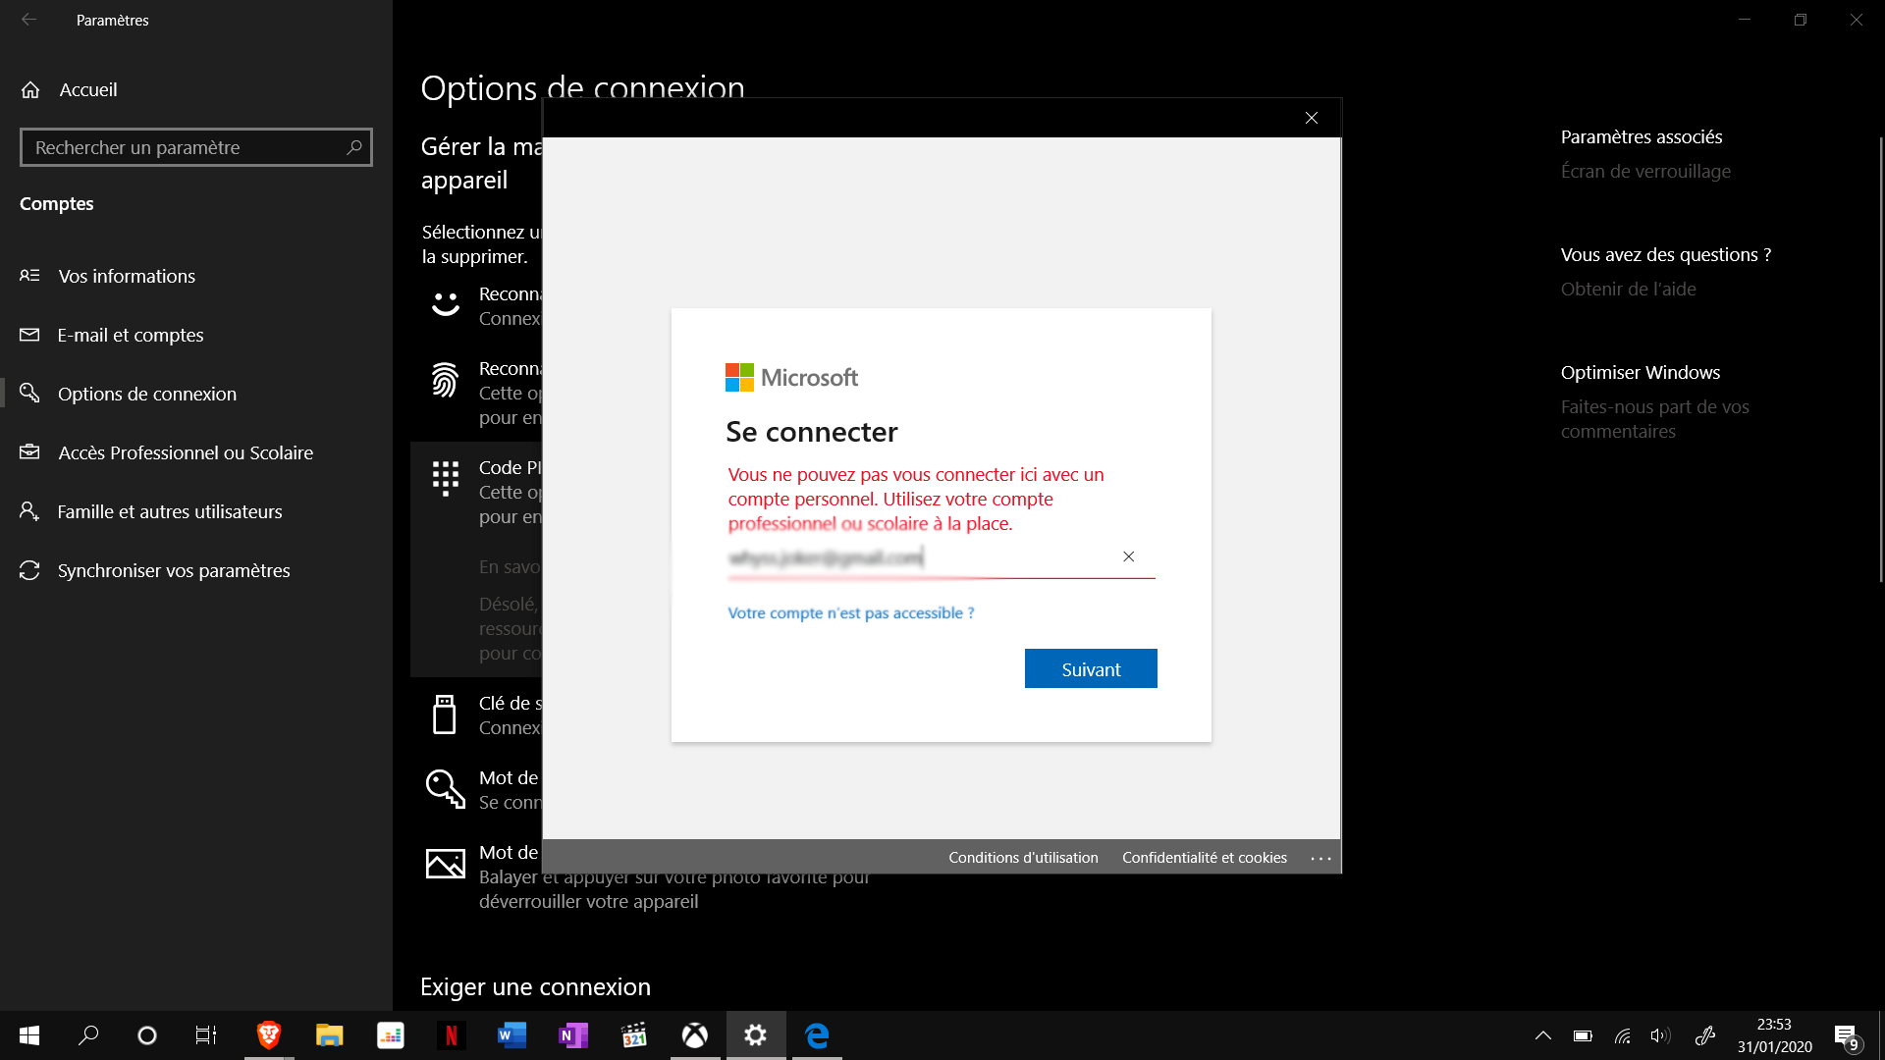1885x1060 pixels.
Task: Click the Microsoft logo in dialog
Action: click(791, 377)
